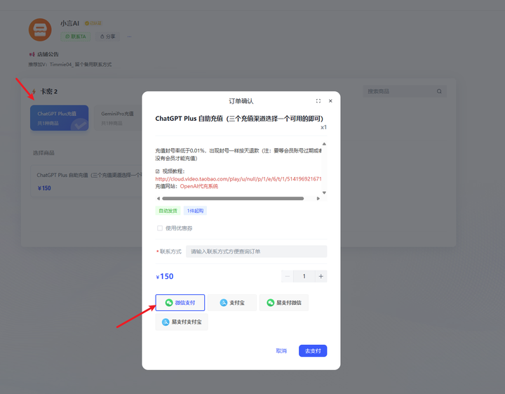Click the 小言AI shop name

(x=69, y=23)
